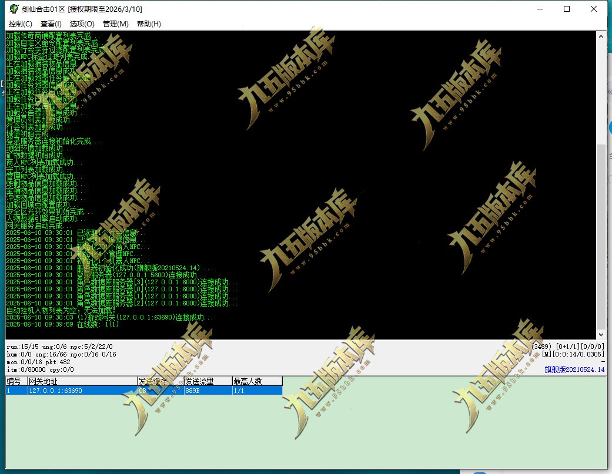This screenshot has height=474, width=612.
Task: Click the 地图环境加载成功 log line
Action: [39, 148]
